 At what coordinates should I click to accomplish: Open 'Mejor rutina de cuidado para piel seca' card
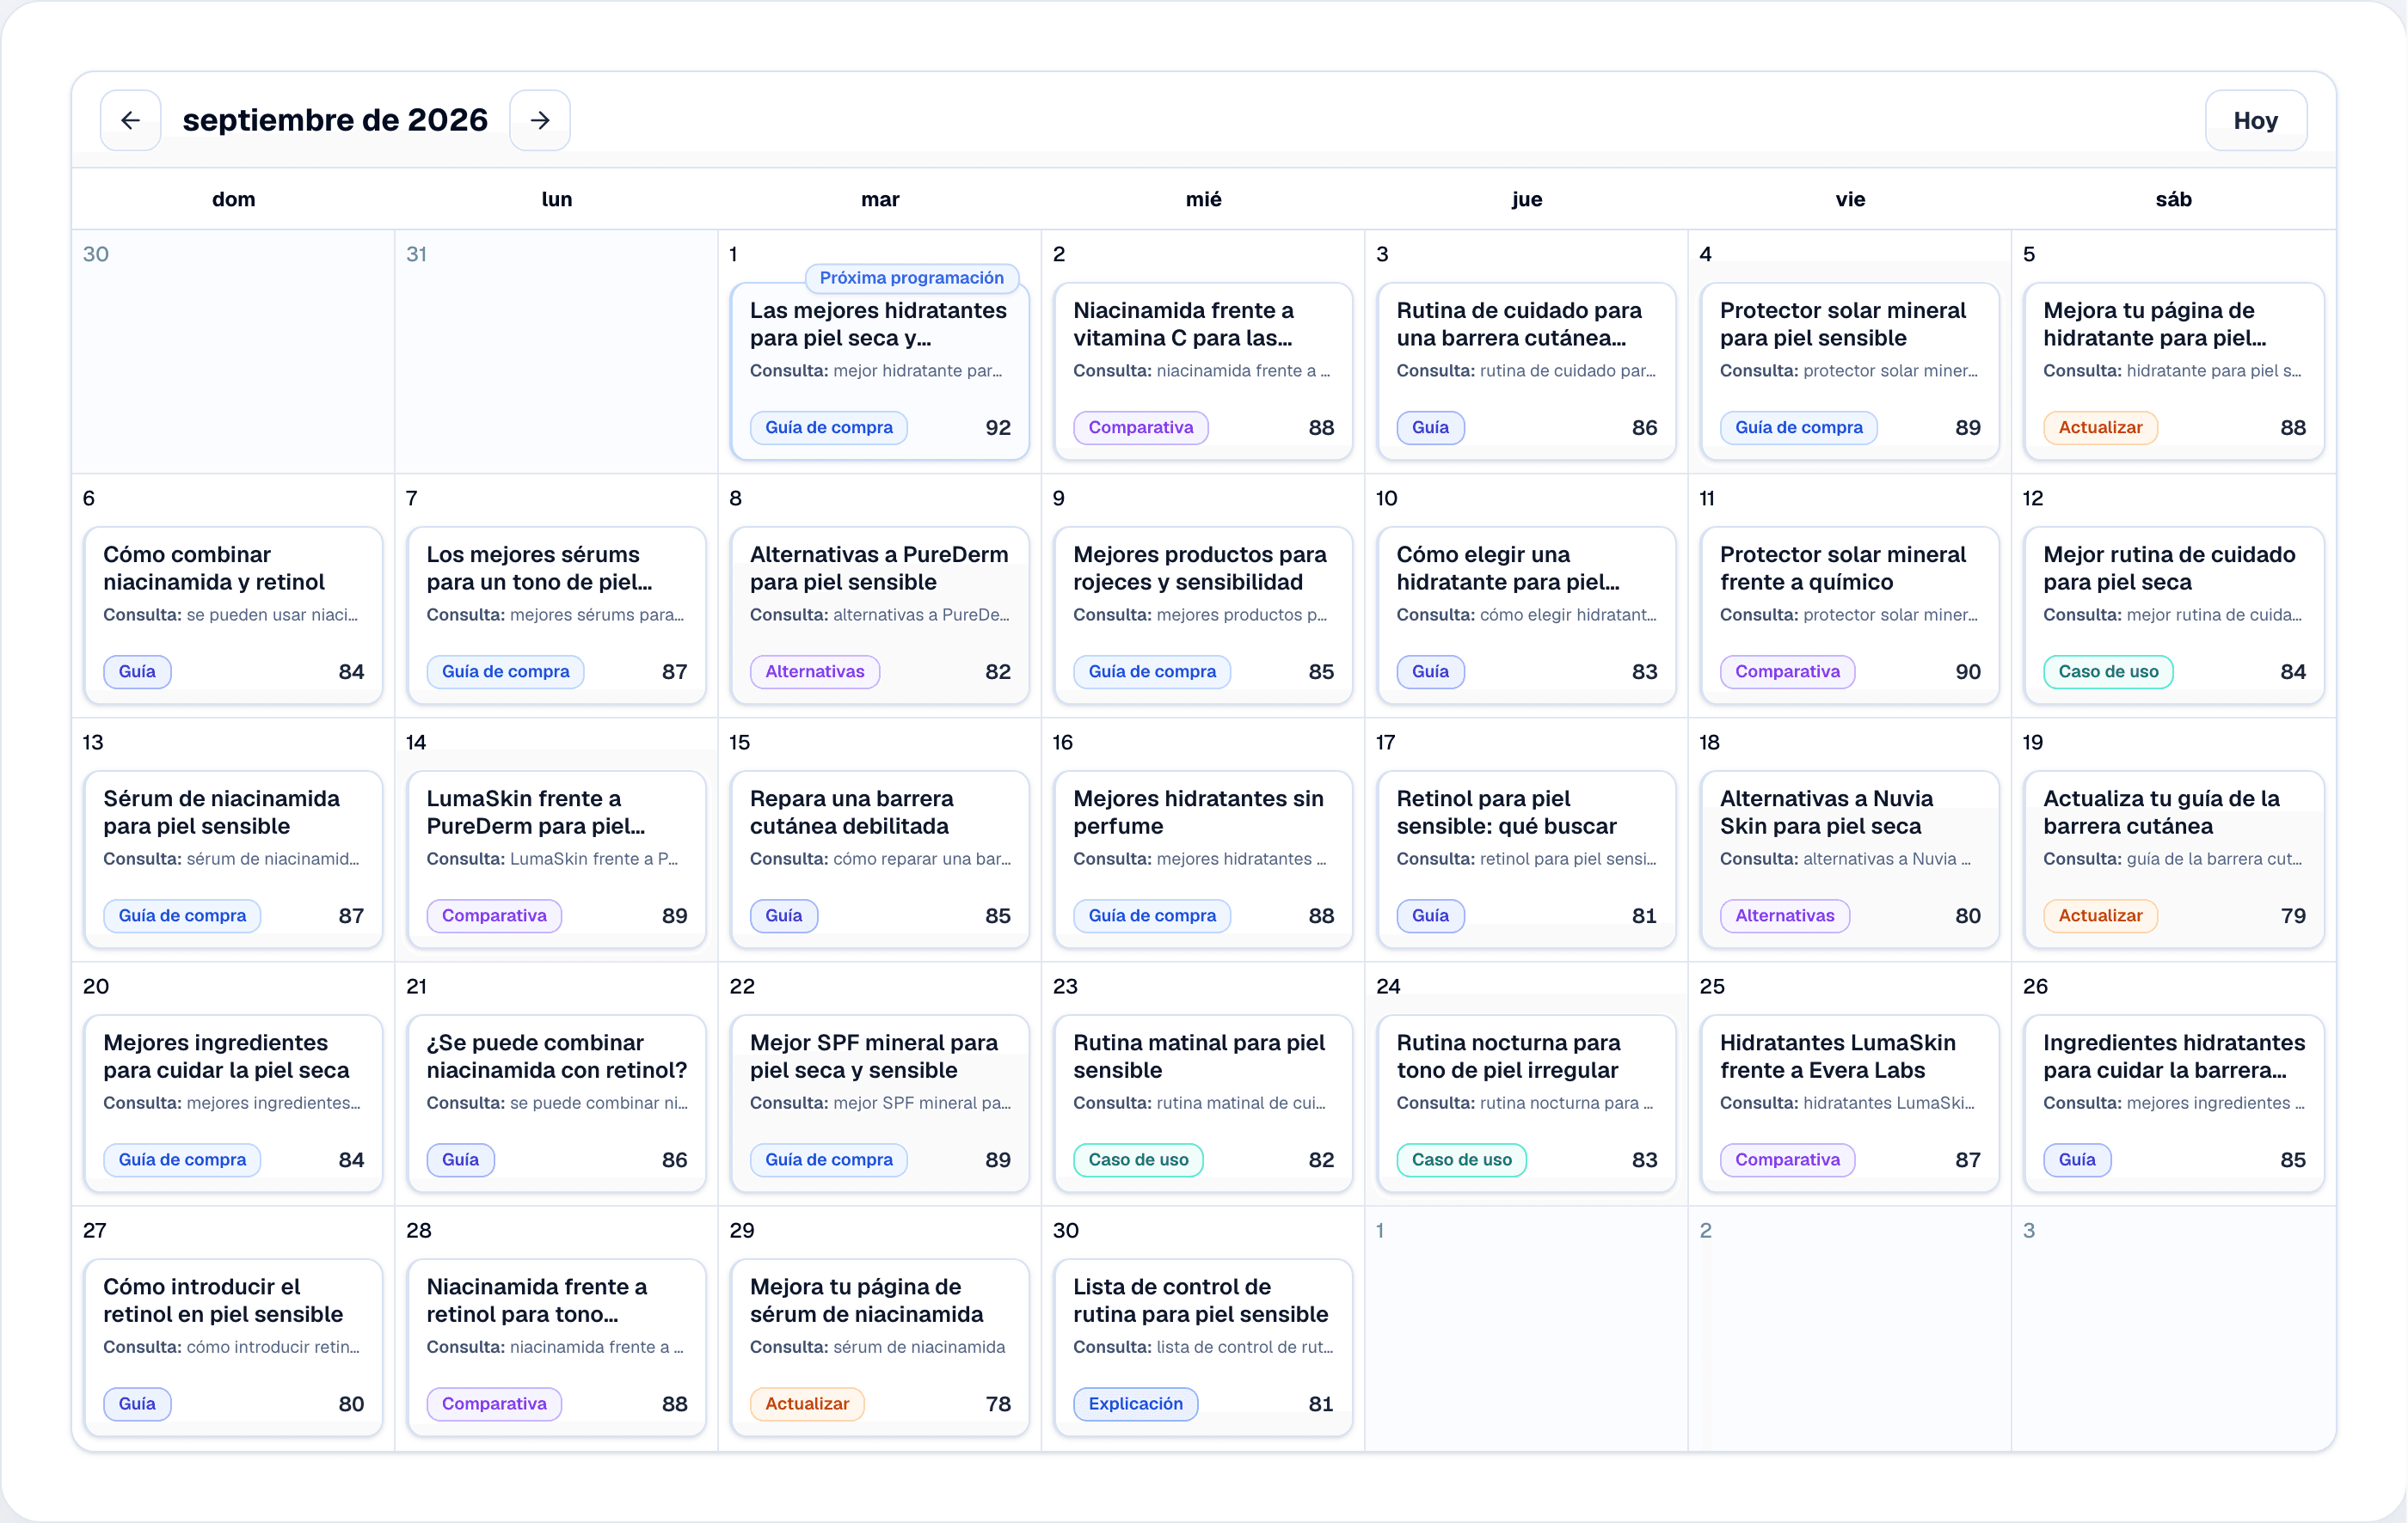tap(2173, 615)
